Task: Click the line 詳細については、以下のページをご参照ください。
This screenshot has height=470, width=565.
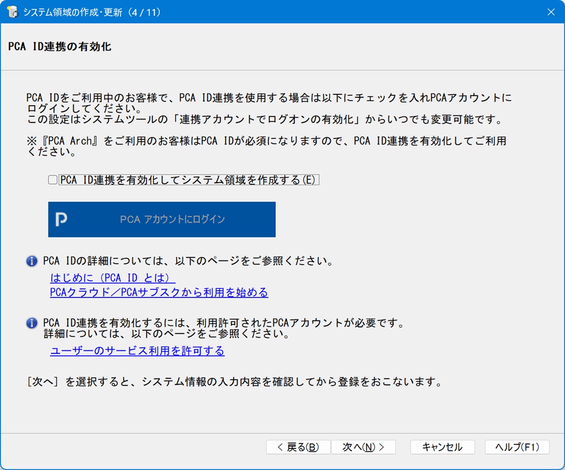Action: (167, 334)
